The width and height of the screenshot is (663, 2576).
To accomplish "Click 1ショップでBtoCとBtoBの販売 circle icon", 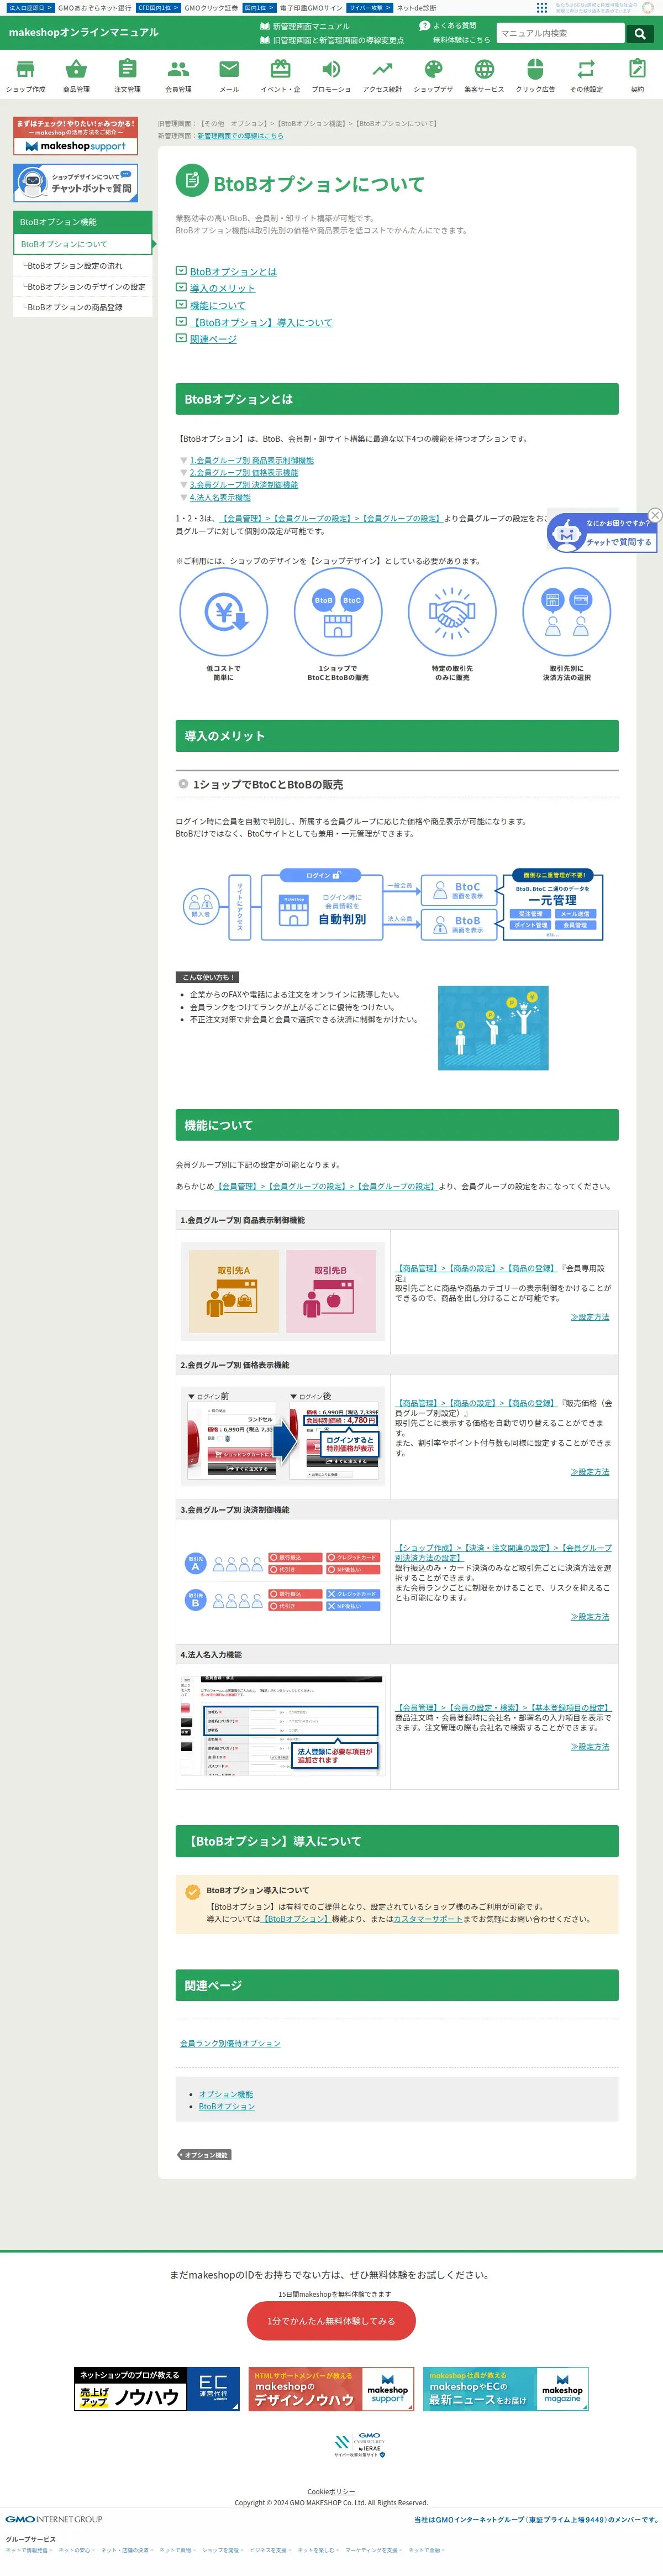I will 338,612.
